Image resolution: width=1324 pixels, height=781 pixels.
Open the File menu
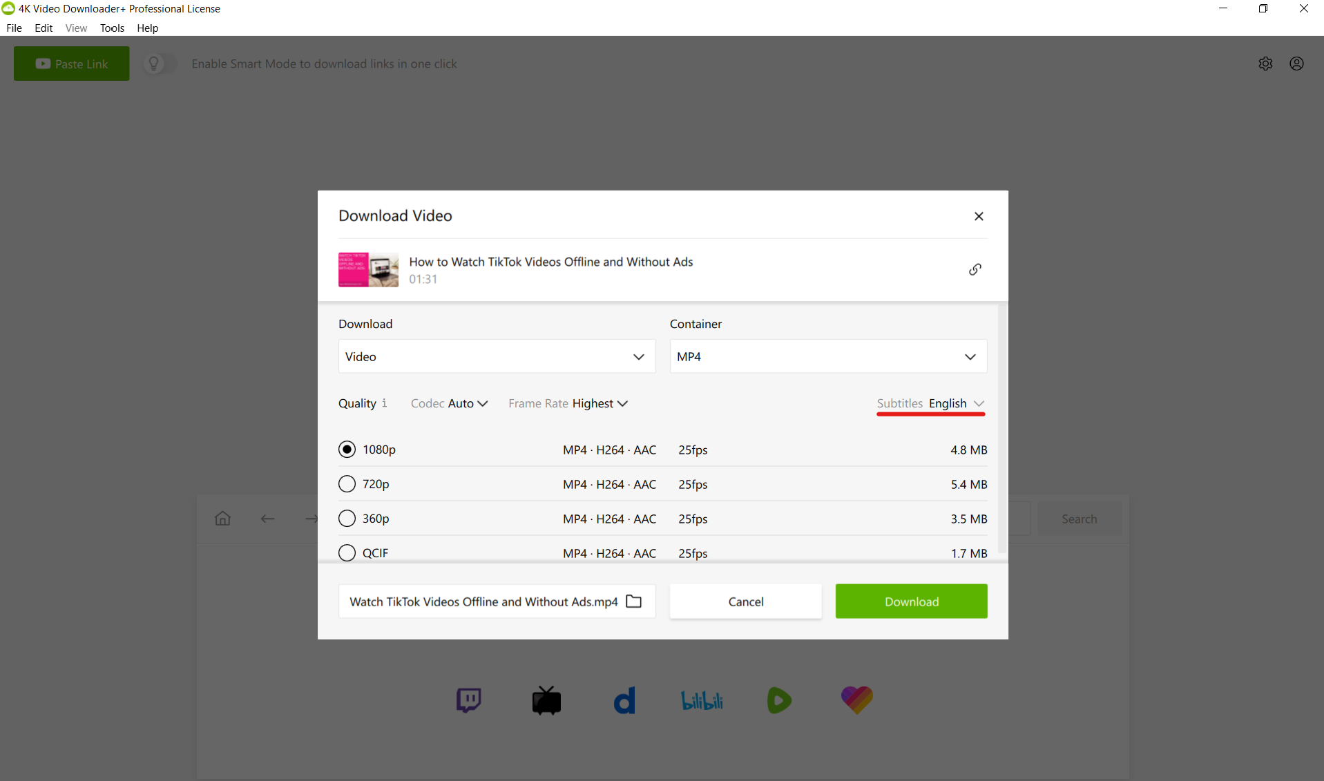pyautogui.click(x=14, y=28)
